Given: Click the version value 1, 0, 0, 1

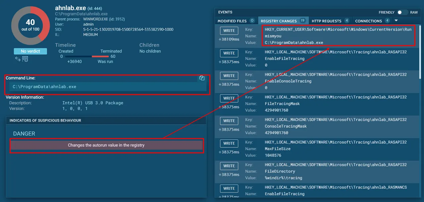Looking at the screenshot, I should point(75,109).
